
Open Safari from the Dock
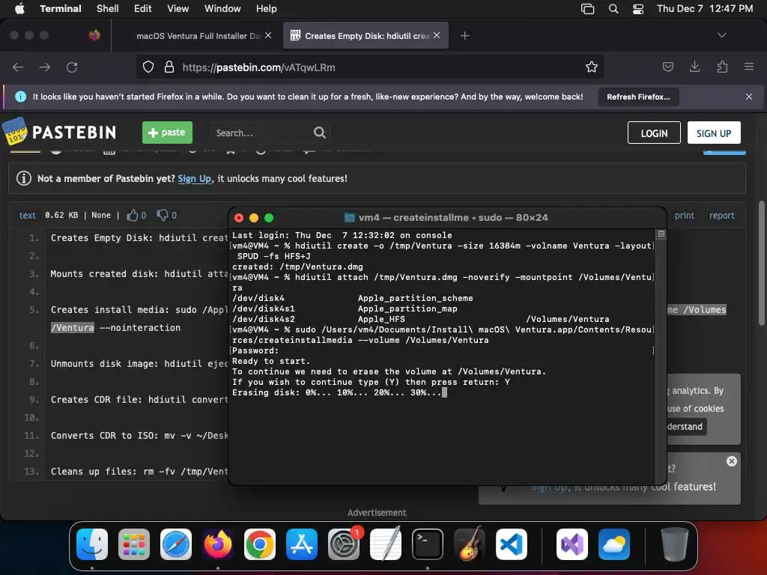(175, 544)
